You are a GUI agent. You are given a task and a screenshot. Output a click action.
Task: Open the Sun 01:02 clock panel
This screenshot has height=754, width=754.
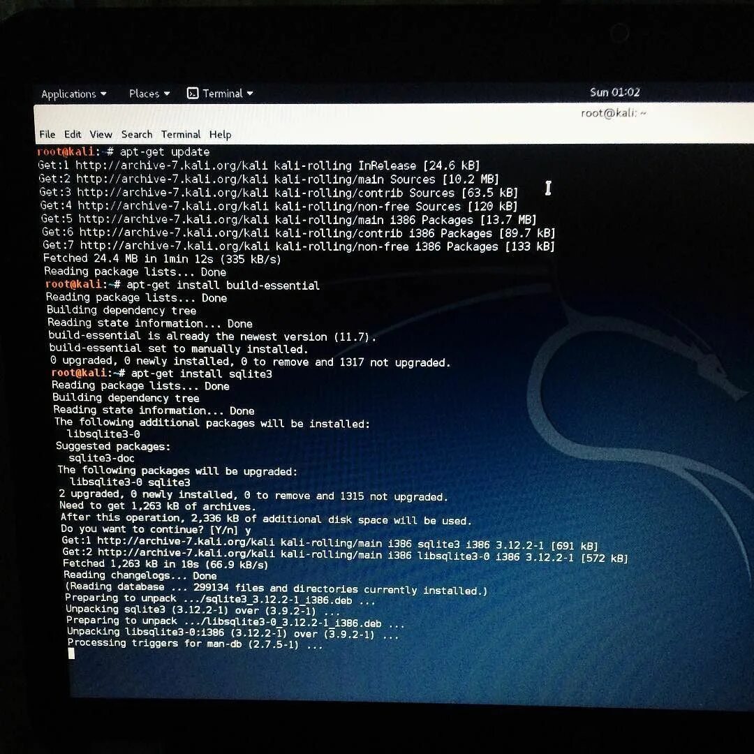click(x=615, y=92)
